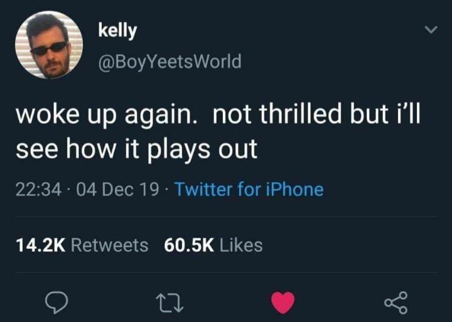Image resolution: width=452 pixels, height=322 pixels.
Task: Tap the retweet arrows icon
Action: coord(169,303)
